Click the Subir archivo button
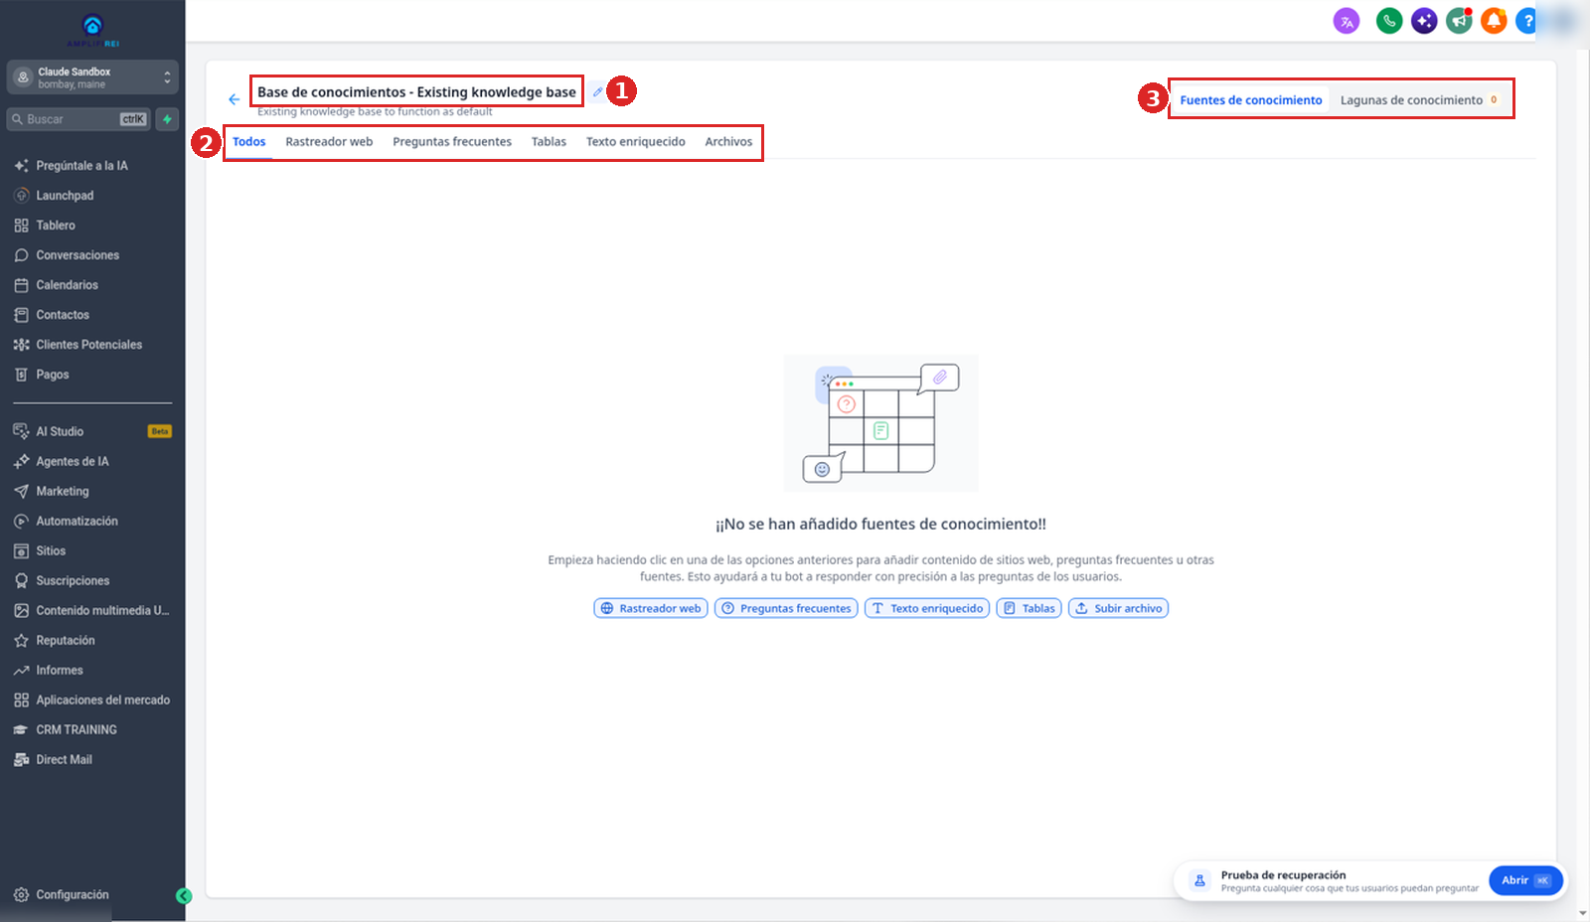The width and height of the screenshot is (1590, 922). [1118, 608]
